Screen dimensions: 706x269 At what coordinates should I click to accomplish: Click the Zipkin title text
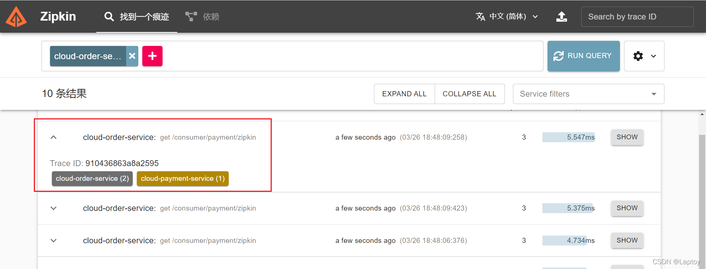click(x=58, y=17)
